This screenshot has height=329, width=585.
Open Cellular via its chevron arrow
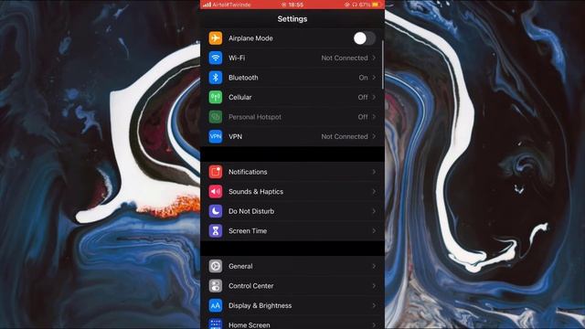(374, 97)
